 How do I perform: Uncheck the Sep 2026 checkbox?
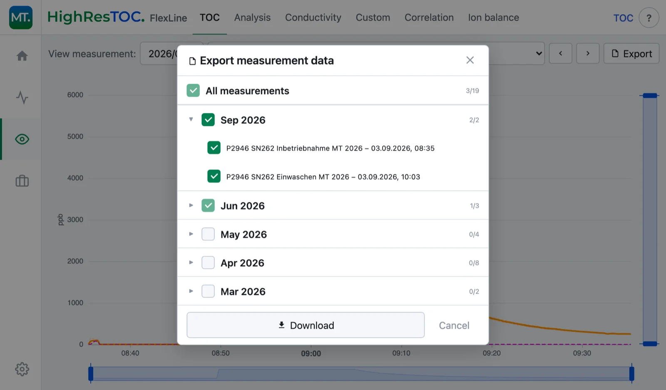208,120
